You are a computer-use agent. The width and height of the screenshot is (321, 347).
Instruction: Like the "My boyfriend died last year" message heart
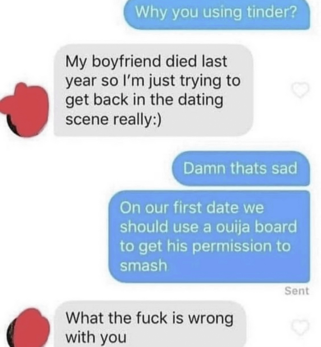300,90
